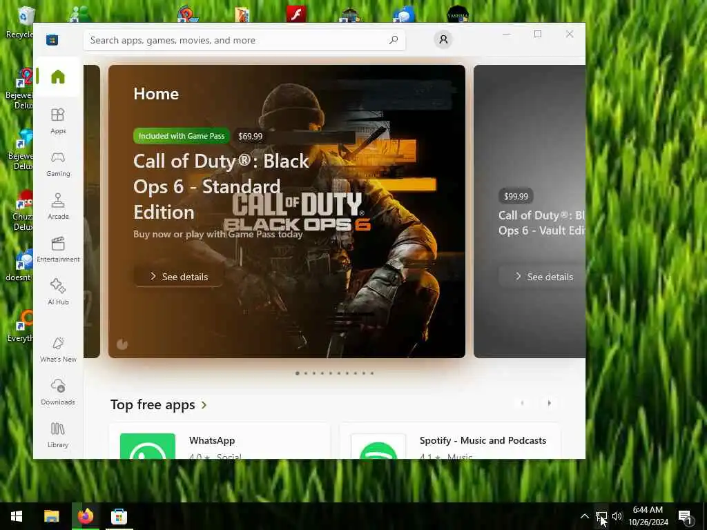Image resolution: width=707 pixels, height=530 pixels.
Task: Switch to Firefox in the taskbar
Action: pos(85,516)
